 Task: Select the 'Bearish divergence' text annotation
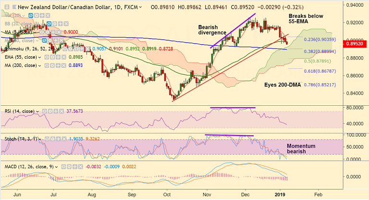[x=212, y=30]
